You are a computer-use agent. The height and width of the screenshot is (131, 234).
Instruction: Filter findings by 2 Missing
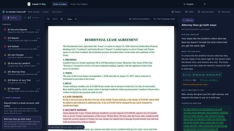pyautogui.click(x=12, y=18)
